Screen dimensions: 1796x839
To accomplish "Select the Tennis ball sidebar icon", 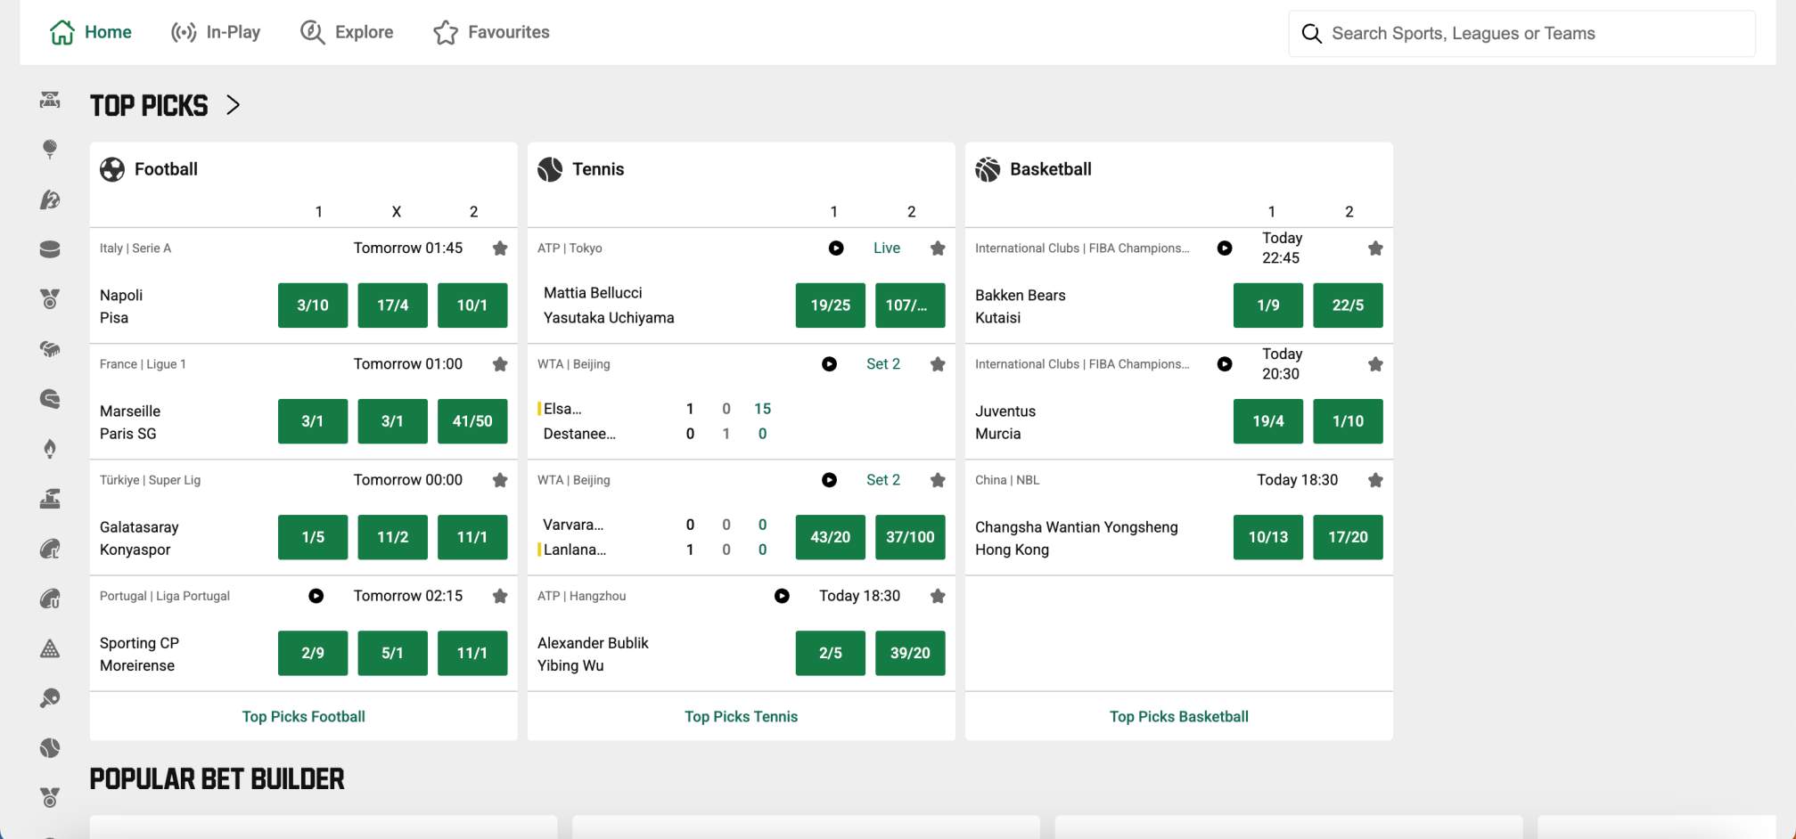I will coord(51,748).
